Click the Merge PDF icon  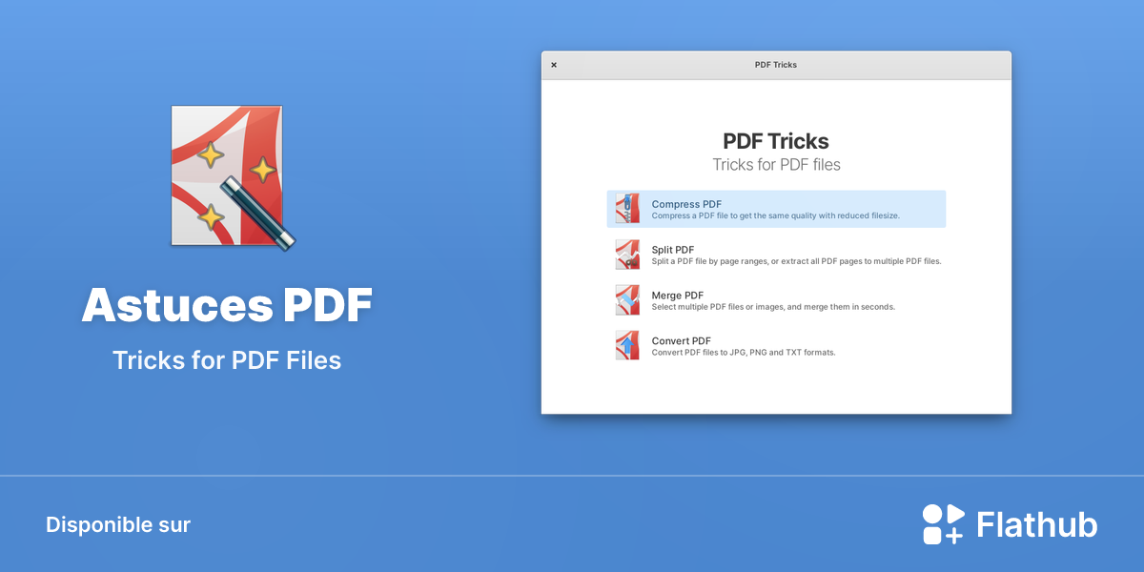[627, 300]
